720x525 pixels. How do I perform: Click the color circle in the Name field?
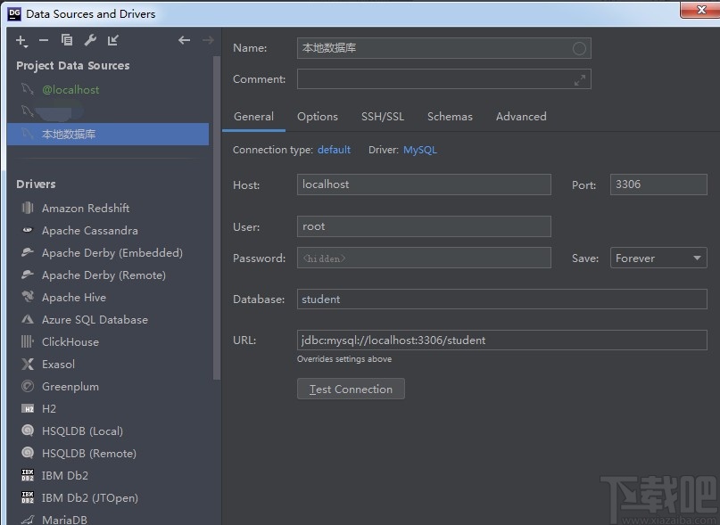pos(579,48)
